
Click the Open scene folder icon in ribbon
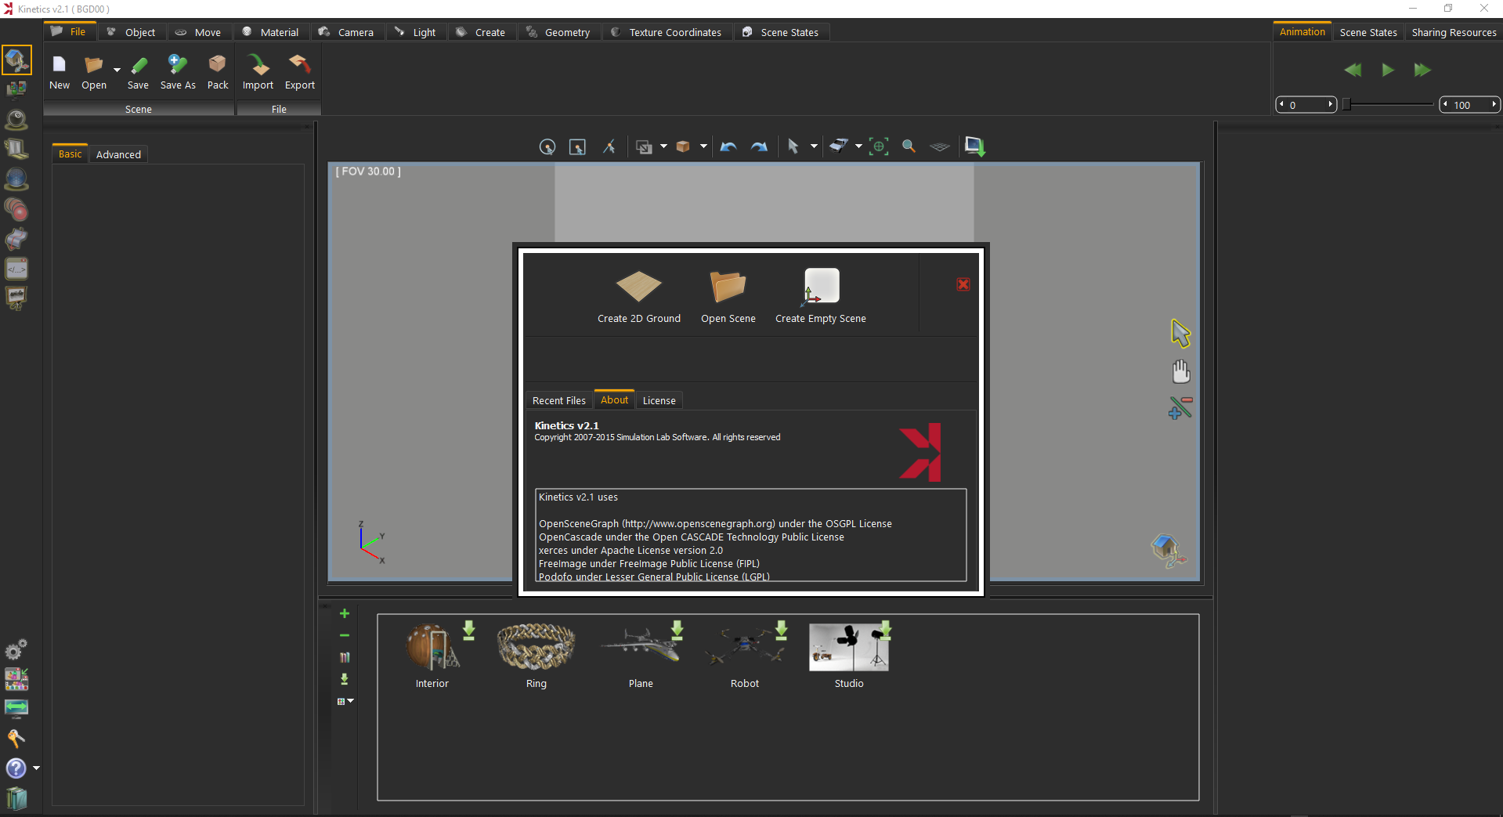(93, 65)
